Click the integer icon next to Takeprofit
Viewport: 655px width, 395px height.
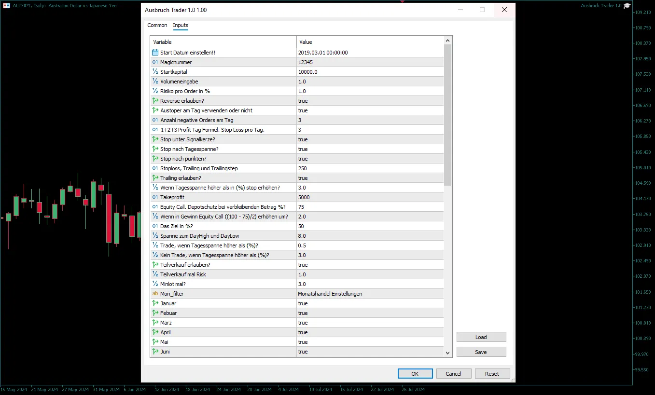click(155, 197)
